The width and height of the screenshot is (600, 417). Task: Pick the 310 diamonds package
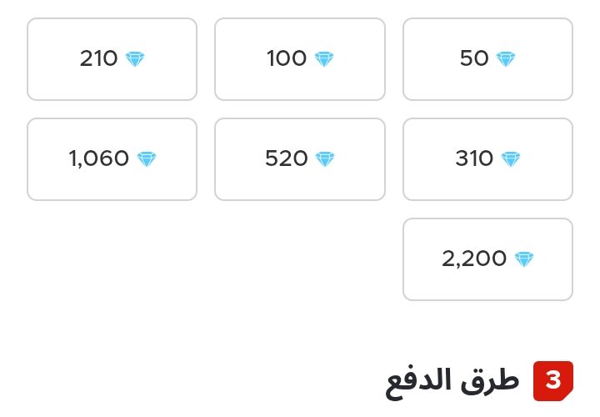point(487,159)
